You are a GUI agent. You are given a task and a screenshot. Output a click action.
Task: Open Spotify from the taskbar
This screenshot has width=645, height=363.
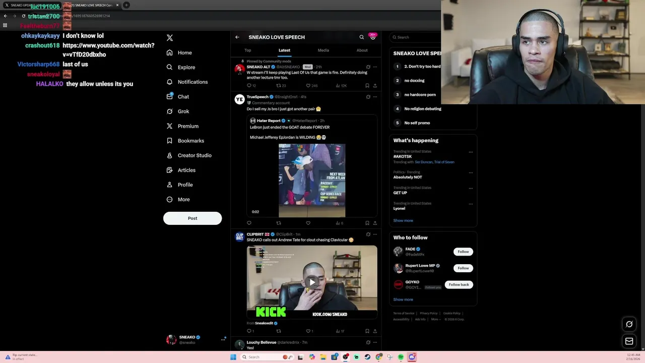pos(401,357)
